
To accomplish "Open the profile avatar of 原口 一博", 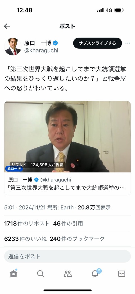I will click(13, 46).
